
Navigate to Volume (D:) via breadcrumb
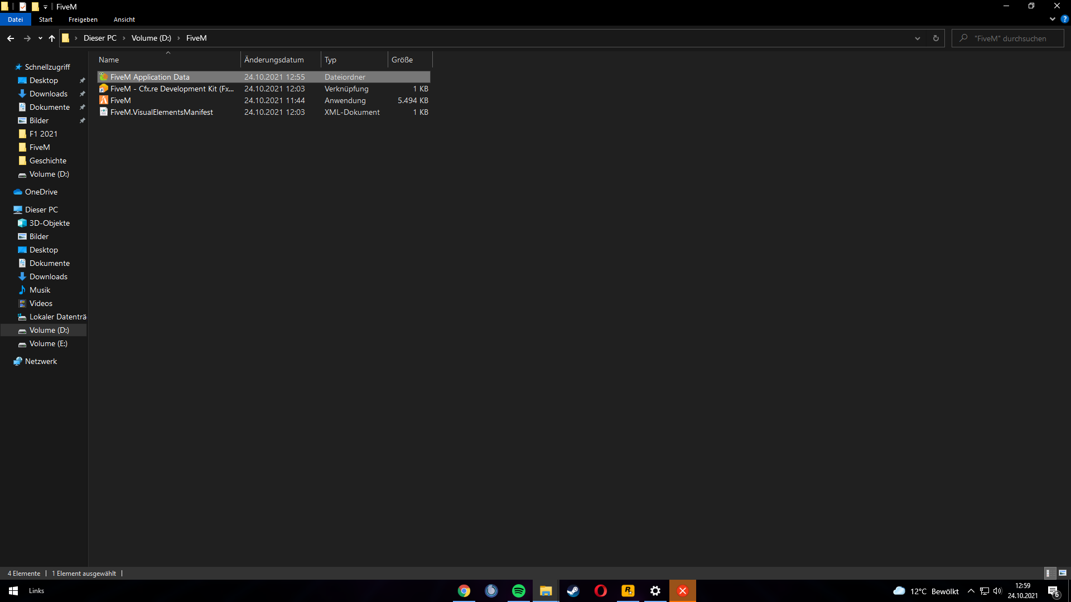(151, 38)
